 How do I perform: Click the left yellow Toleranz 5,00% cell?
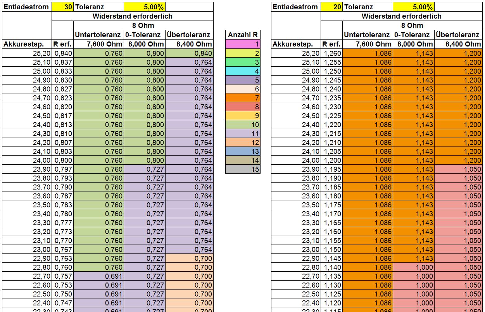[x=145, y=7]
